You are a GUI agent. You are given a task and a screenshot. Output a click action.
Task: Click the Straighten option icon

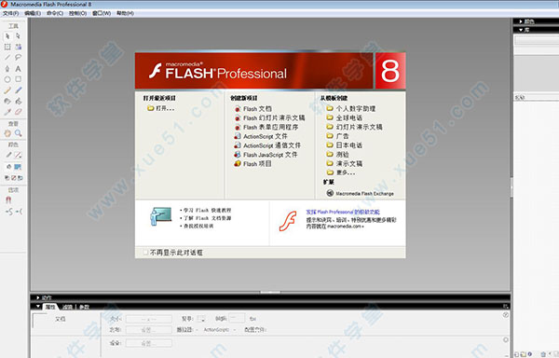[19, 212]
